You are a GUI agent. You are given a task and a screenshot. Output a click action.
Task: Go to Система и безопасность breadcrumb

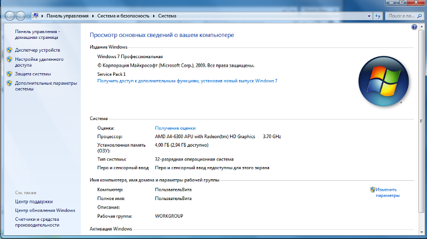123,16
